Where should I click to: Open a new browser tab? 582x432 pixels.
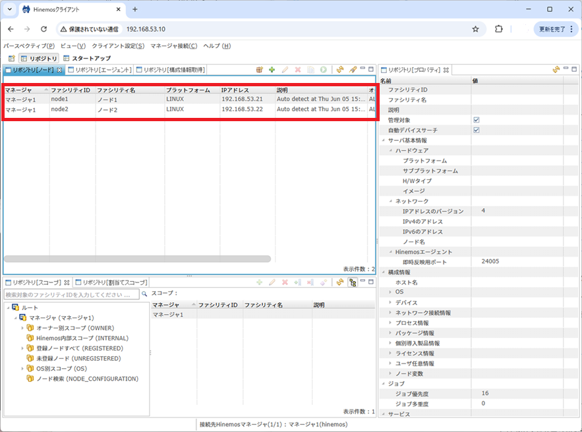(x=134, y=9)
